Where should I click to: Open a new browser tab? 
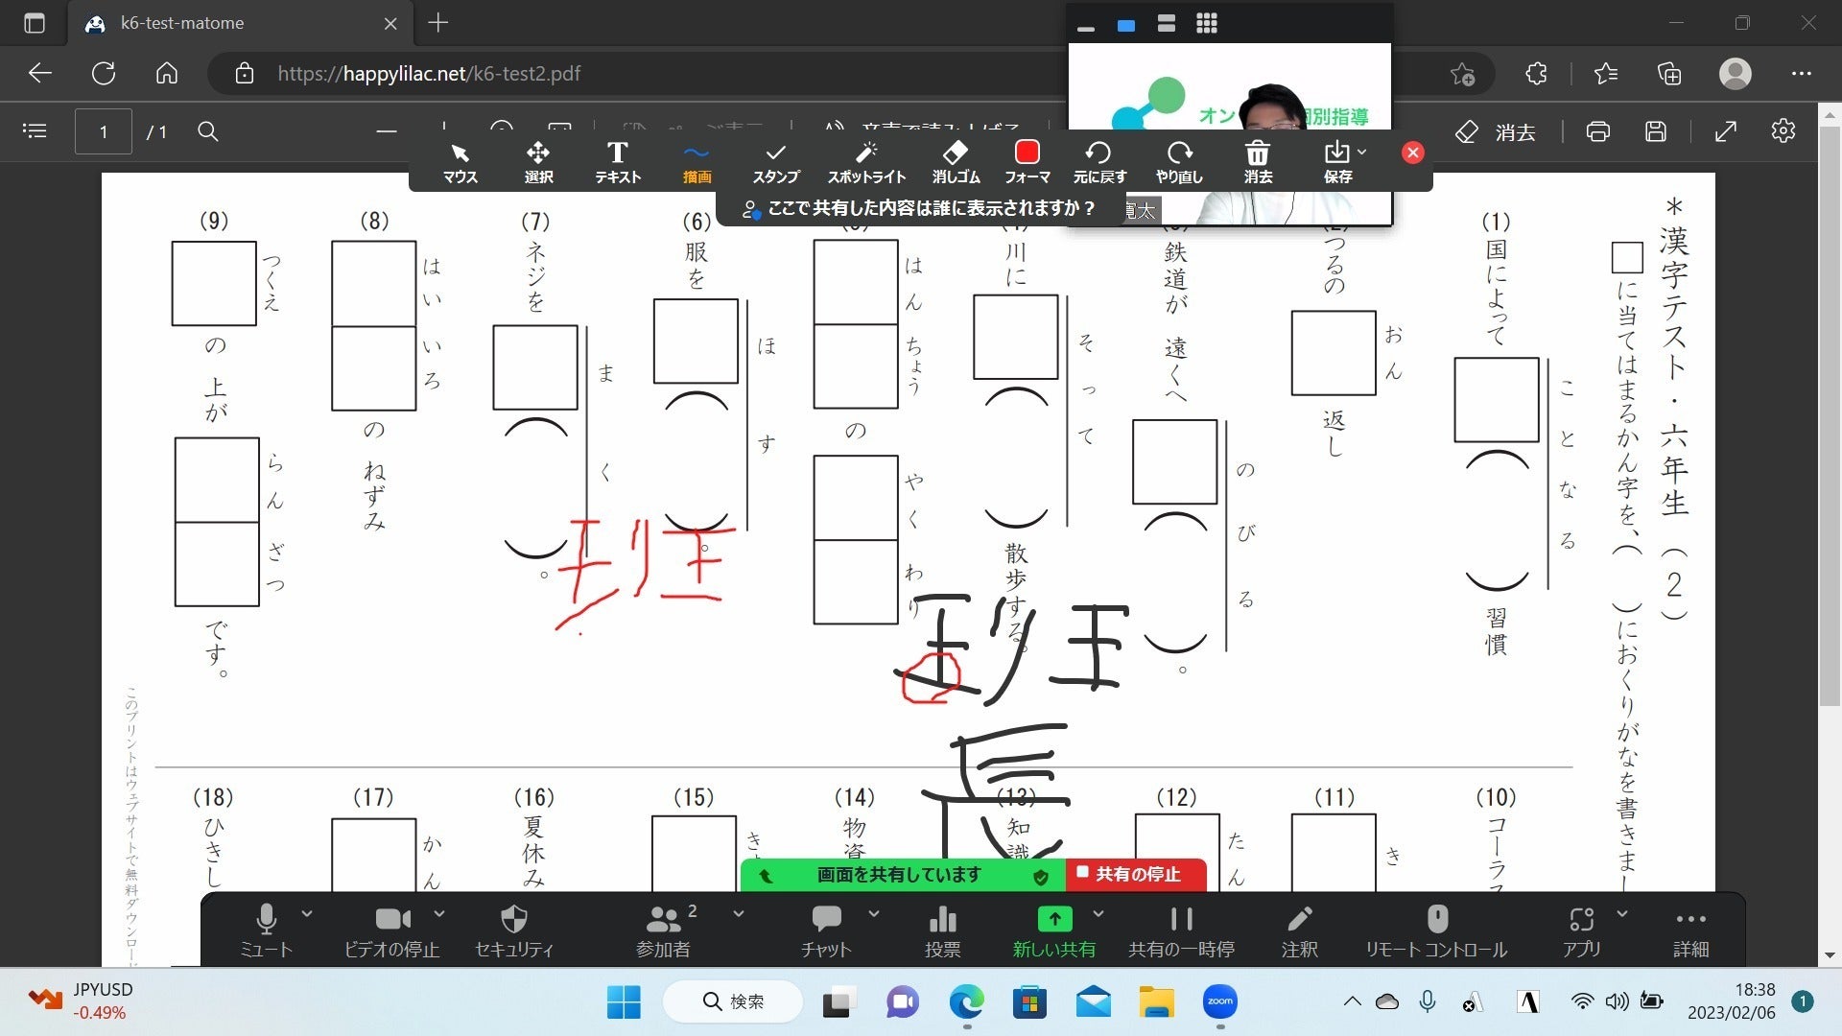[438, 23]
